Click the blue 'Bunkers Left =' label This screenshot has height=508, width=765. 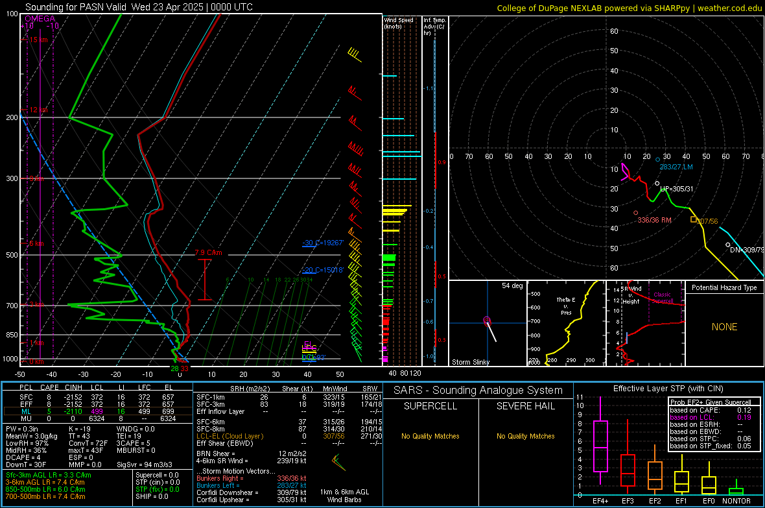(x=218, y=485)
